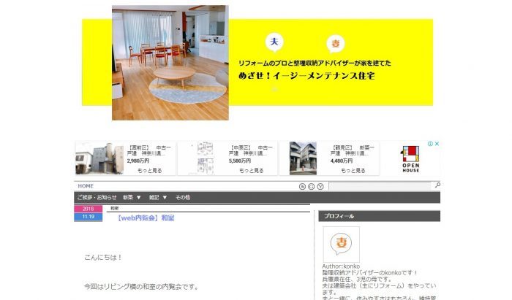Click the sentence 今回はリビング横の和室の内覧会です。
Image resolution: width=512 pixels, height=300 pixels.
pos(141,287)
